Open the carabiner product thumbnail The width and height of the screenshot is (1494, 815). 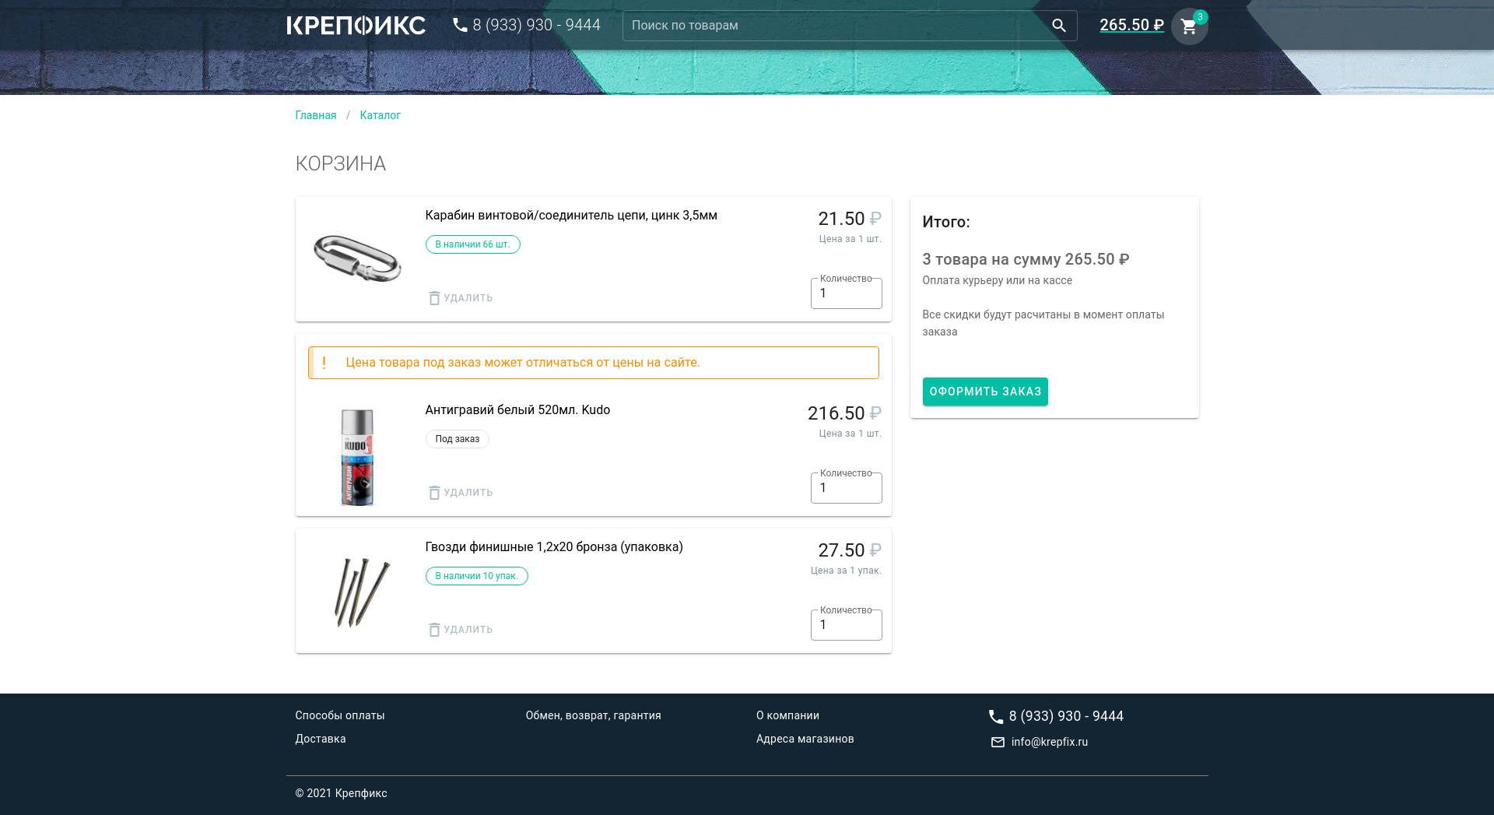click(x=357, y=258)
